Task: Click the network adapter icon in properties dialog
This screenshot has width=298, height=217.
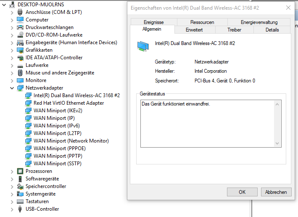Action: (143, 46)
